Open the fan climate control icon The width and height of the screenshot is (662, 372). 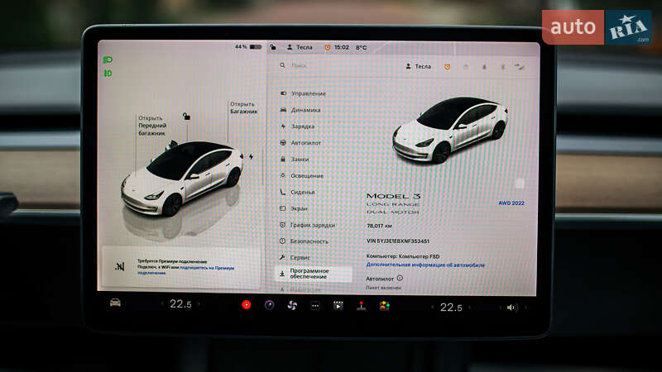point(292,305)
